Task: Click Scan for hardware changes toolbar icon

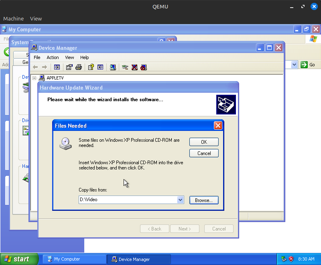Action: (113, 67)
